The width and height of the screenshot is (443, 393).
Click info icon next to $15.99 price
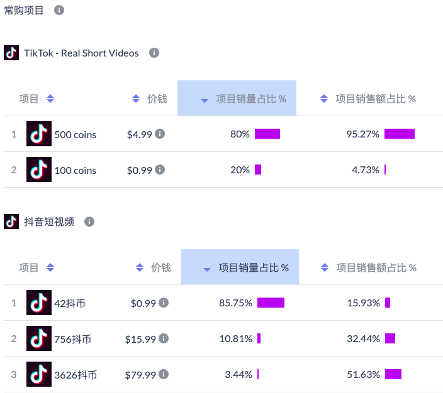[164, 338]
